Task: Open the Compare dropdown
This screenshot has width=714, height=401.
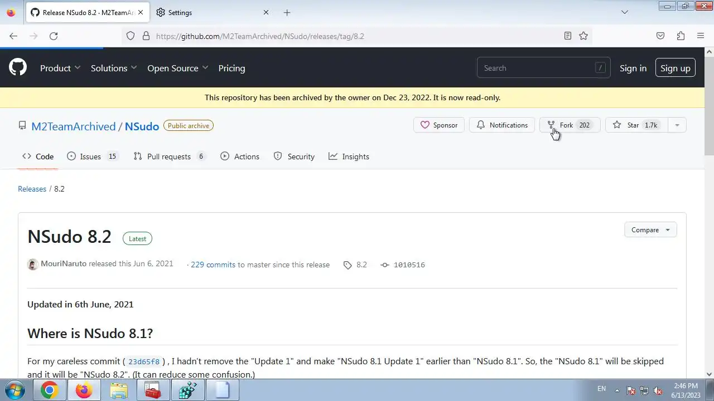Action: pos(650,230)
